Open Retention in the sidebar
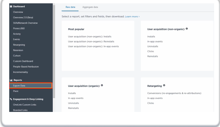 [x=18, y=50]
